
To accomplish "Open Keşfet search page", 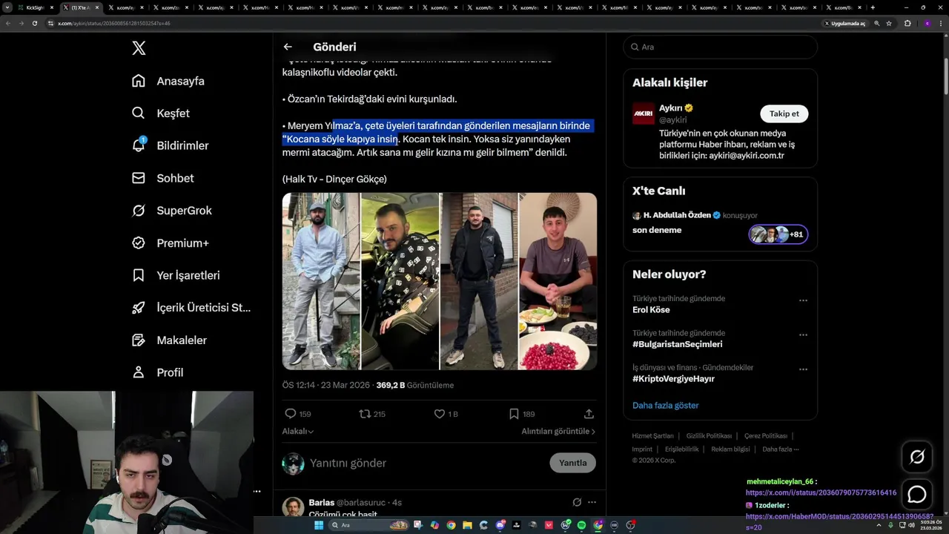I will pos(161,113).
